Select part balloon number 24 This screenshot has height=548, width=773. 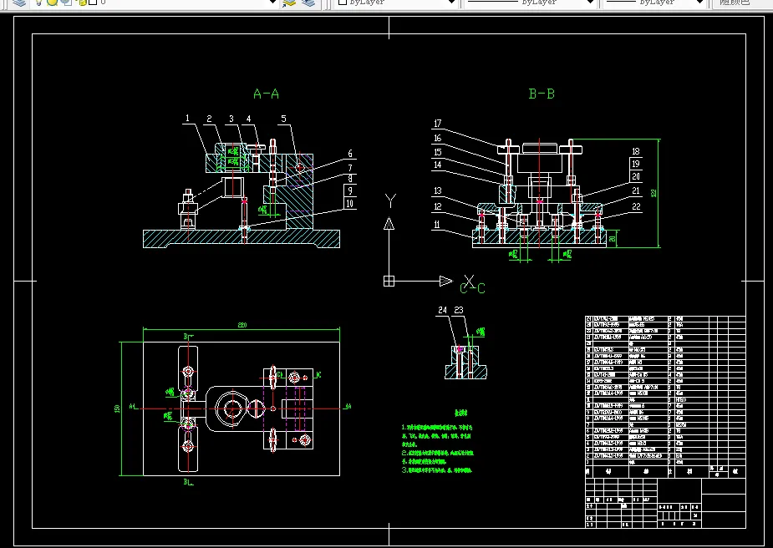(442, 310)
